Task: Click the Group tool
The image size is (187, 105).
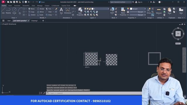Action: pos(149,10)
